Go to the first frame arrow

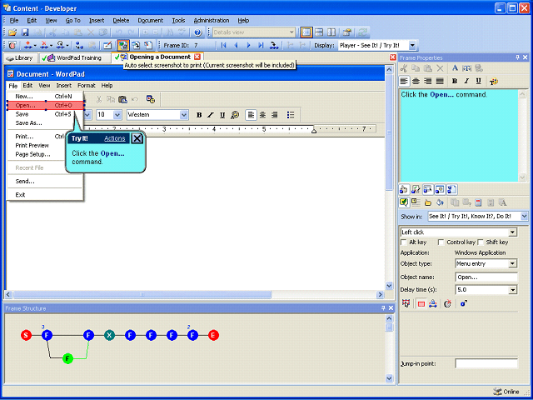coord(223,45)
